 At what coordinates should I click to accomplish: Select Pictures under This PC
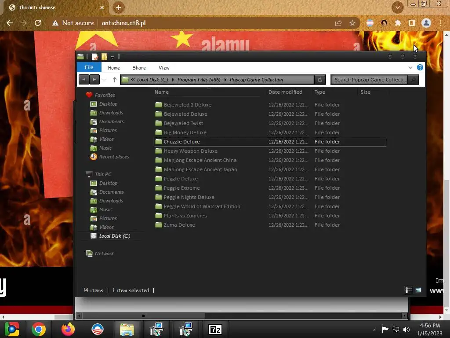coord(108,218)
